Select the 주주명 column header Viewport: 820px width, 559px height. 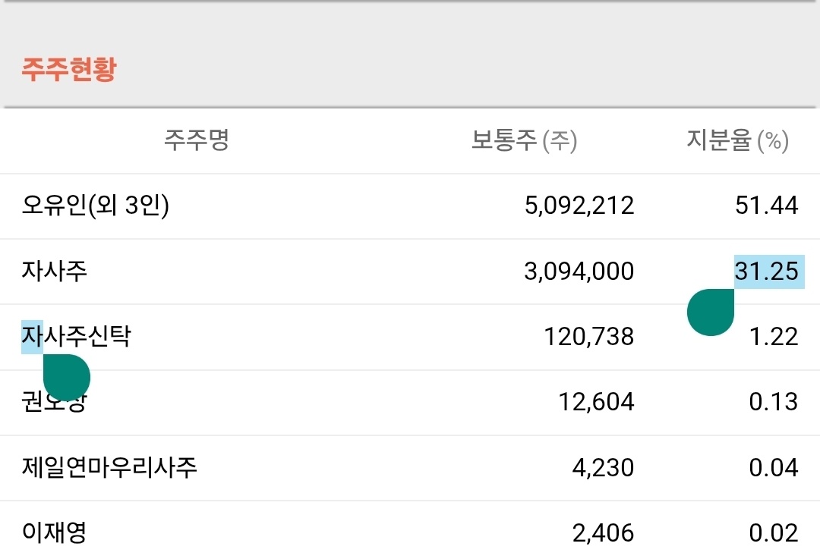pos(197,140)
